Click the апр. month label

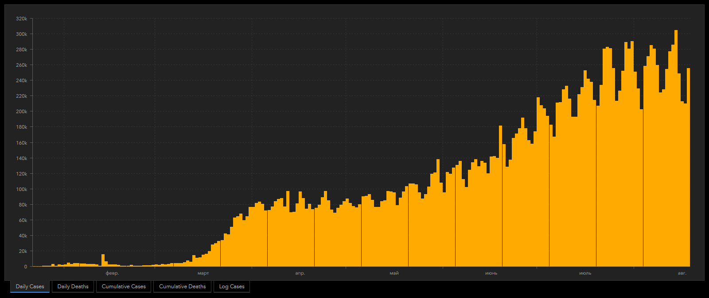pos(300,273)
